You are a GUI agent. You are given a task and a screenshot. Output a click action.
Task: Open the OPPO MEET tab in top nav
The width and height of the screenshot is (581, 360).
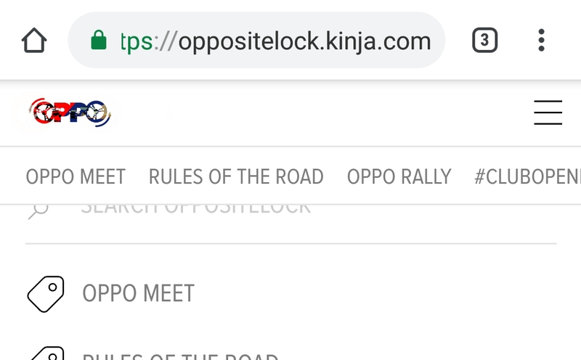(76, 176)
